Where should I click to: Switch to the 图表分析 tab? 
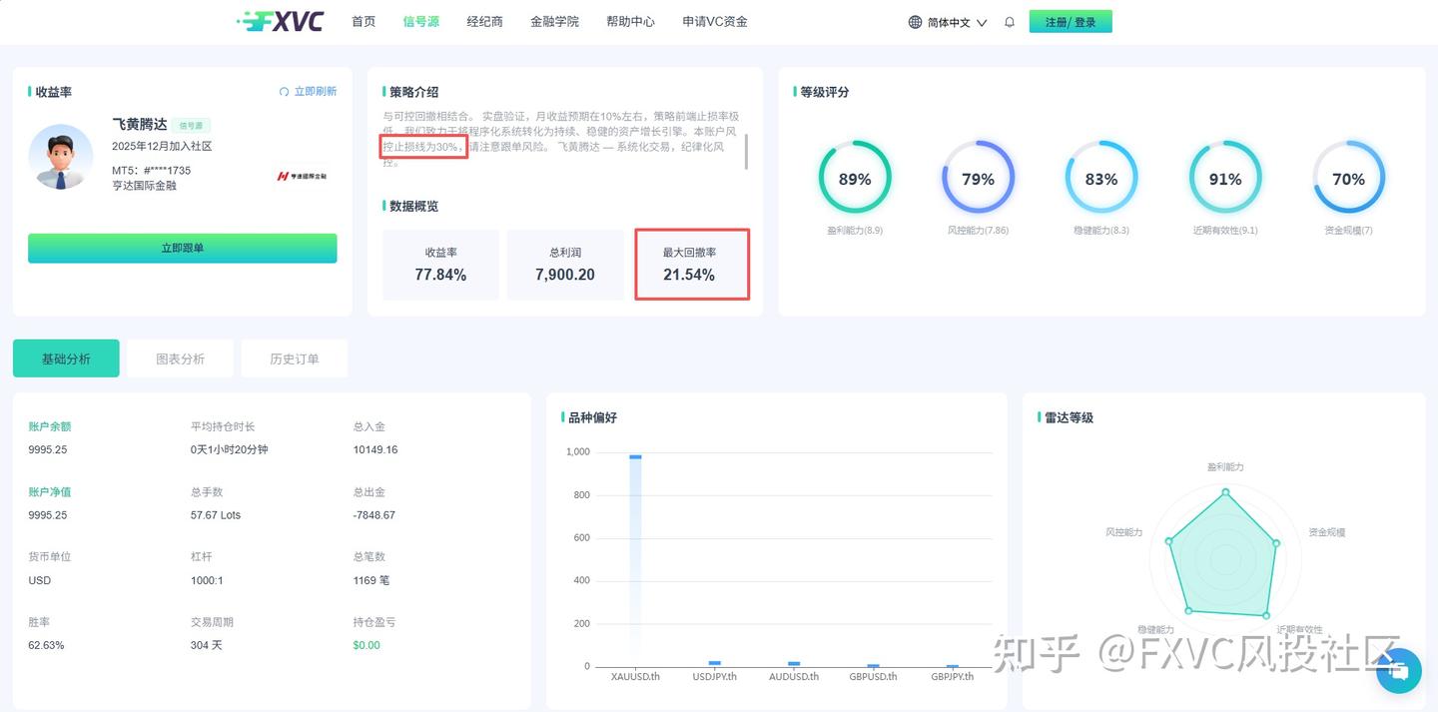180,357
